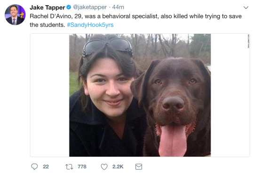254x174 pixels.
Task: Click blank white area left of photo
Action: 50,95
